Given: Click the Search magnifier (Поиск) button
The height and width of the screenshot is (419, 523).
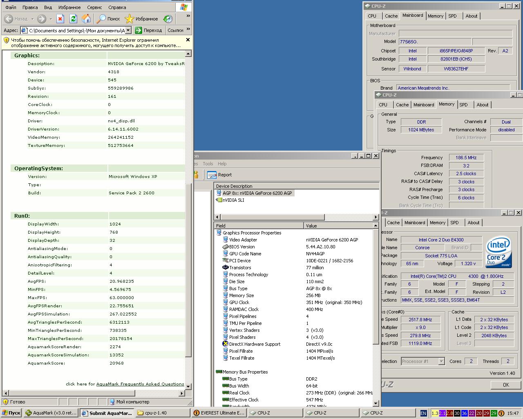Looking at the screenshot, I should [108, 19].
